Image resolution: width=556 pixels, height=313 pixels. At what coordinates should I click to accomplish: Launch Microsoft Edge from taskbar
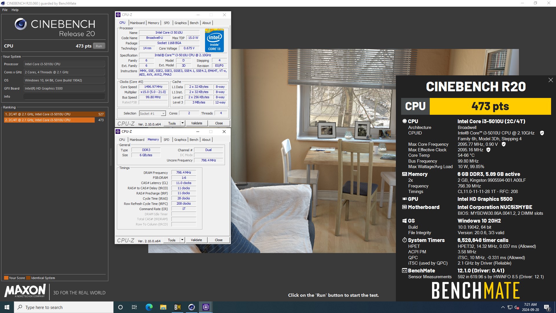pyautogui.click(x=149, y=307)
